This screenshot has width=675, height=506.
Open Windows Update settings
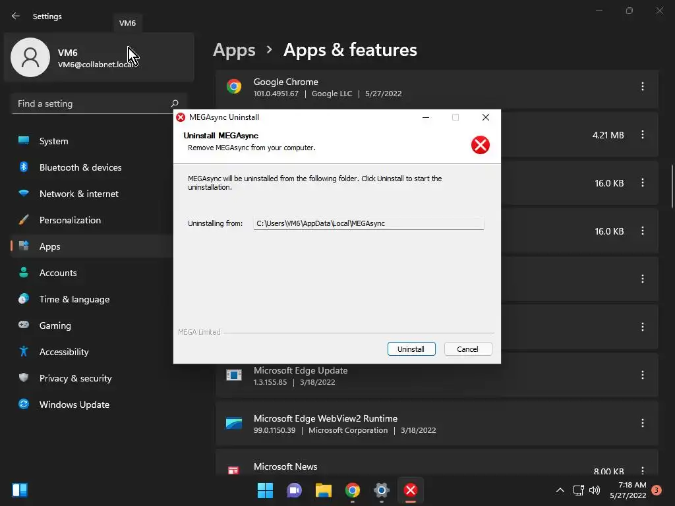tap(92, 405)
